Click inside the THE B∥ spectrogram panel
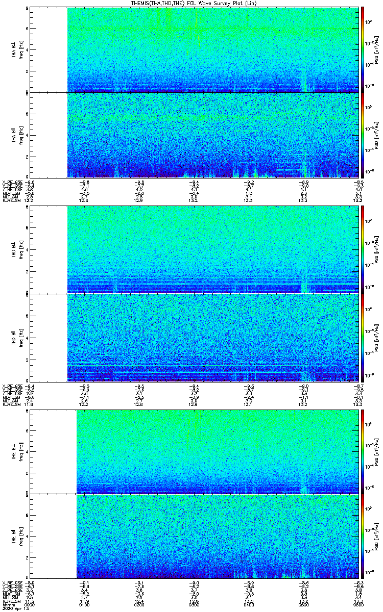The width and height of the screenshot is (383, 612). coord(194,537)
